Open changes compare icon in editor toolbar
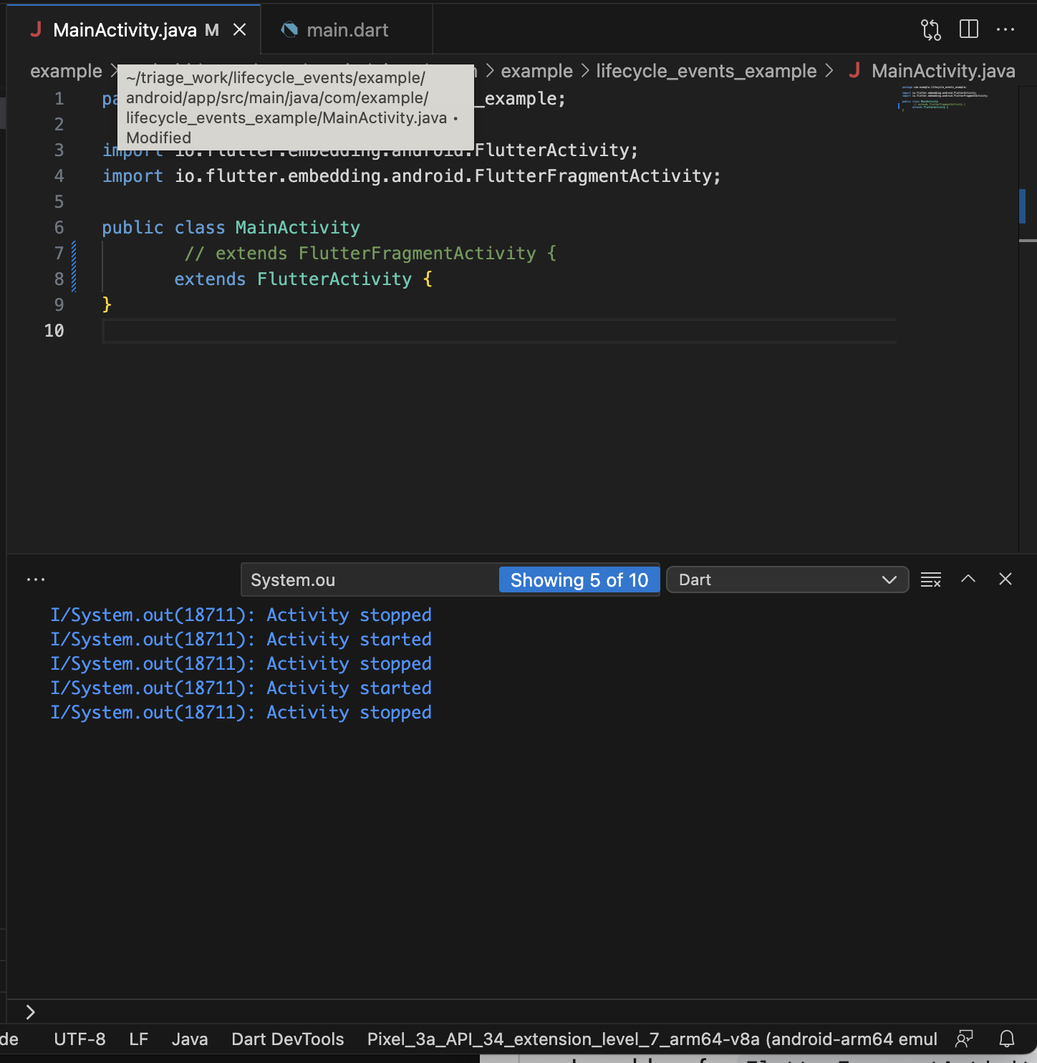This screenshot has width=1037, height=1063. click(930, 30)
